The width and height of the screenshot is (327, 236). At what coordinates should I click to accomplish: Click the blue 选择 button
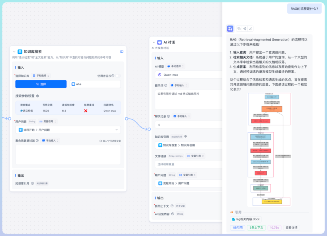click(41, 84)
